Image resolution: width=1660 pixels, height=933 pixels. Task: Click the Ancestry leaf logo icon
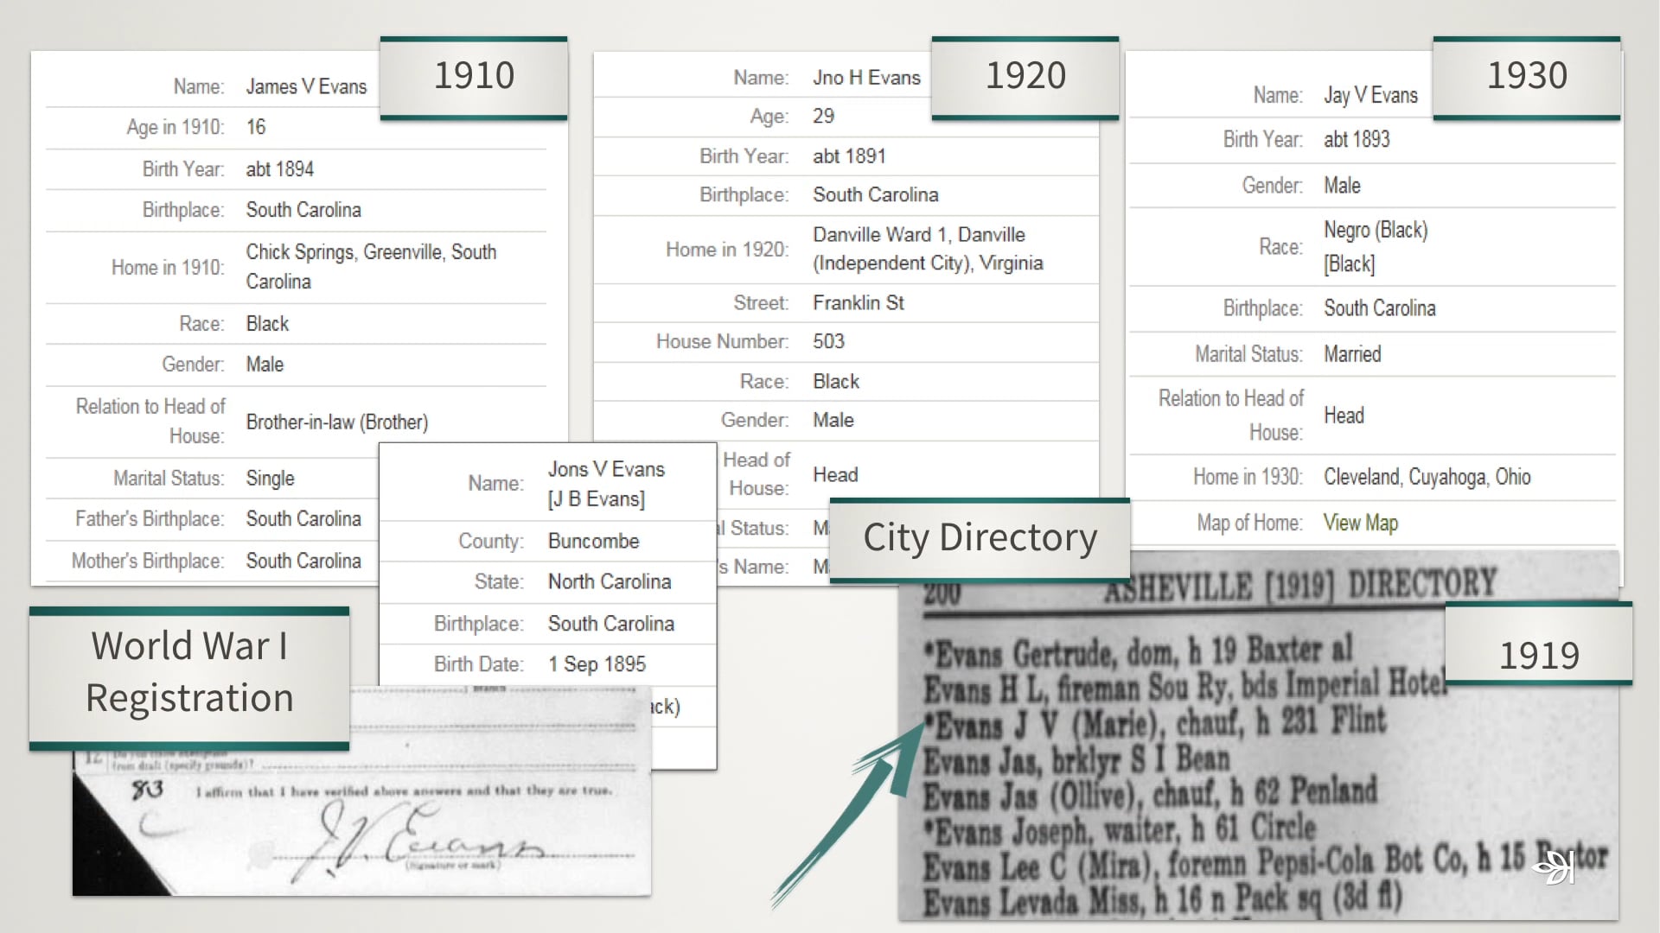pyautogui.click(x=1555, y=866)
